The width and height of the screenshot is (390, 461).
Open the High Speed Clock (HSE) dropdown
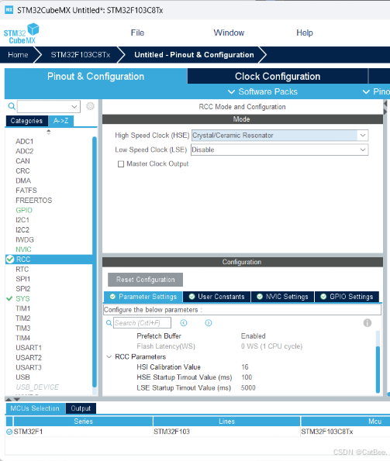[x=363, y=136]
